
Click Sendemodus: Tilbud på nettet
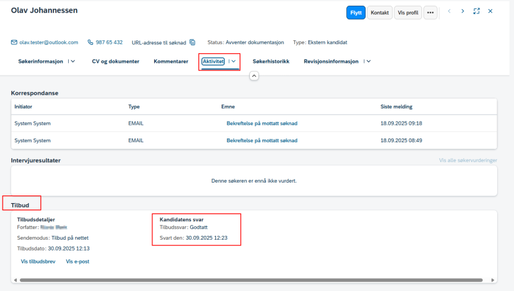[x=53, y=238]
